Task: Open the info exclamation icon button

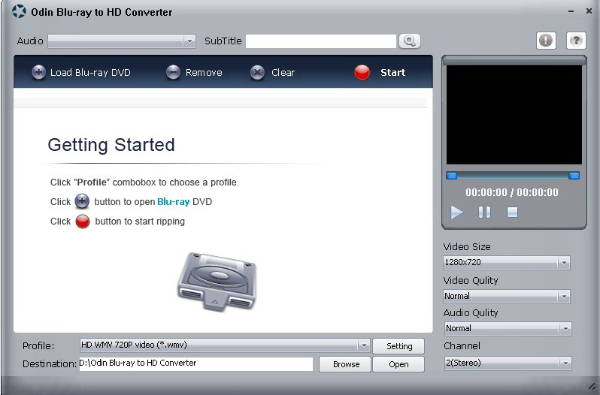Action: point(546,40)
